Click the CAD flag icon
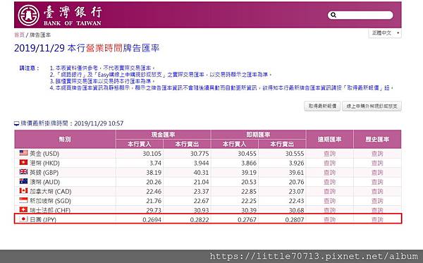This screenshot has width=423, height=263. coord(23,190)
